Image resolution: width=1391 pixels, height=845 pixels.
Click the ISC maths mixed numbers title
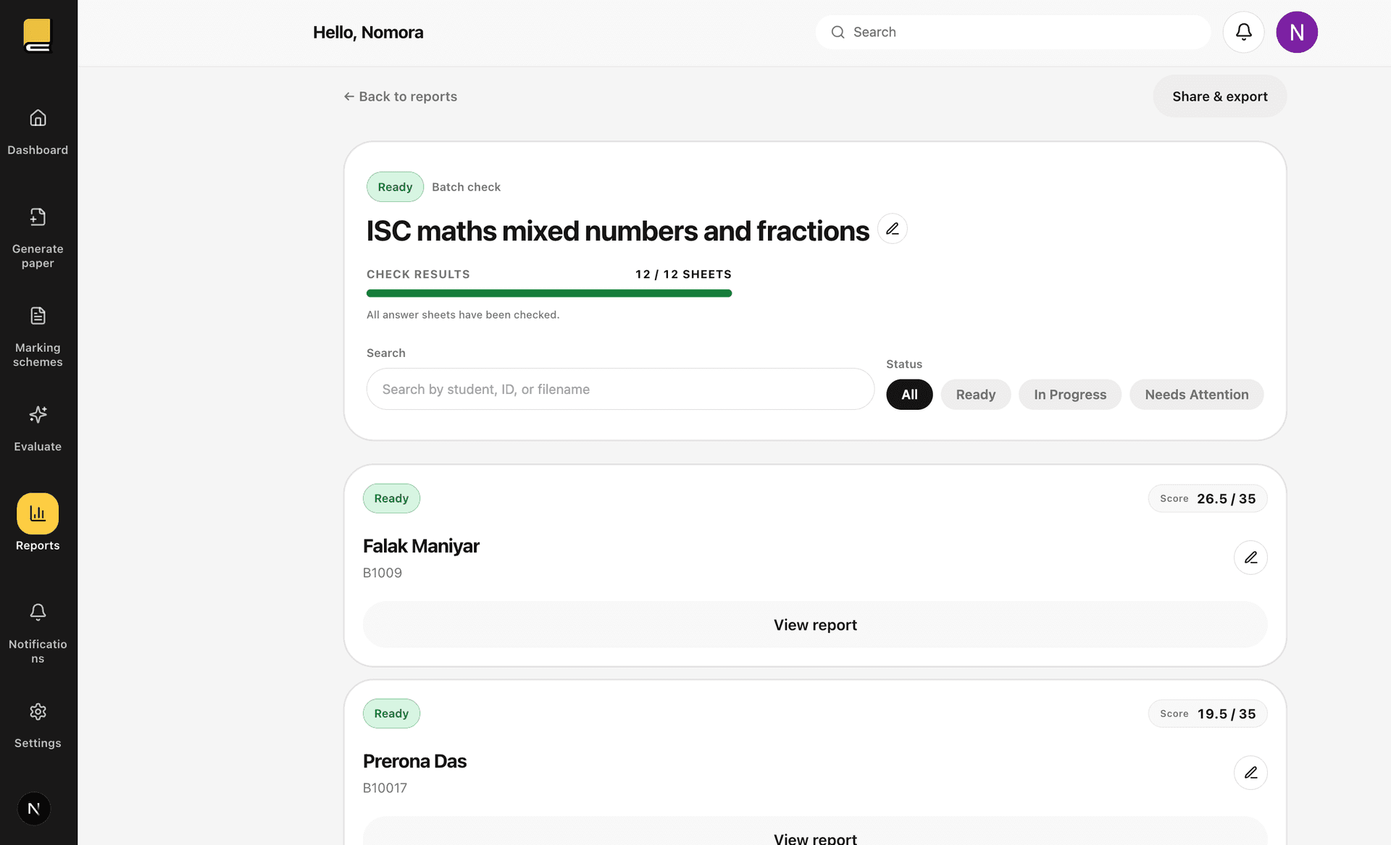(617, 231)
